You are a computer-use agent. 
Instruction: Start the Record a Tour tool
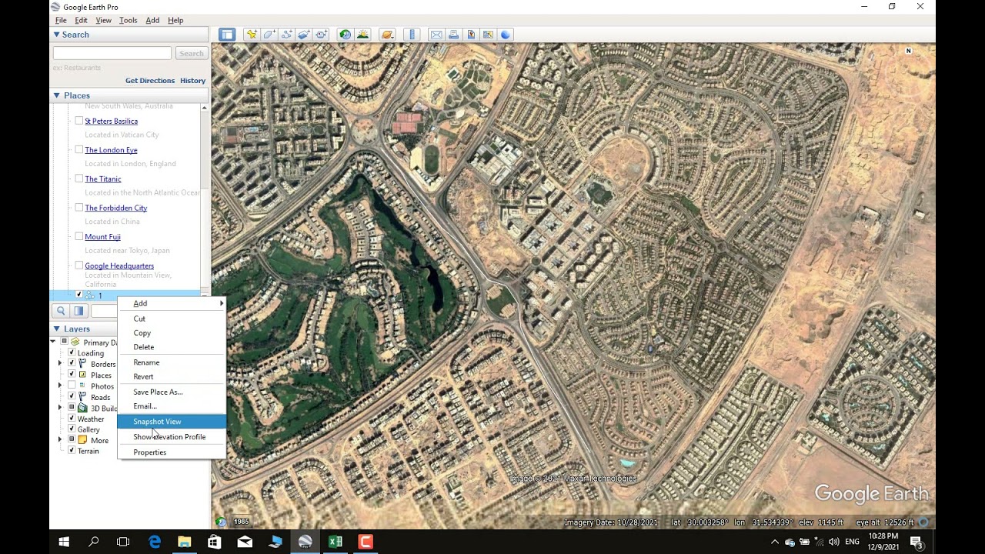(322, 35)
